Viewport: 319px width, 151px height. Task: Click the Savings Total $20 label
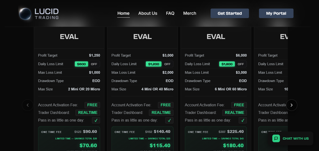pos(76,139)
